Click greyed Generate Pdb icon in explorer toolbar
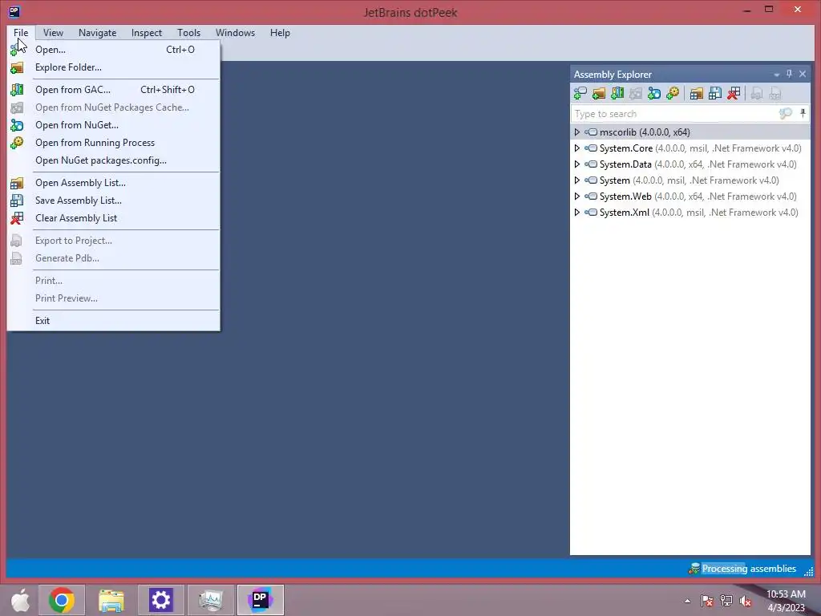 (x=775, y=93)
